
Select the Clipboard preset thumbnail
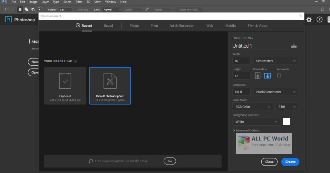point(65,86)
